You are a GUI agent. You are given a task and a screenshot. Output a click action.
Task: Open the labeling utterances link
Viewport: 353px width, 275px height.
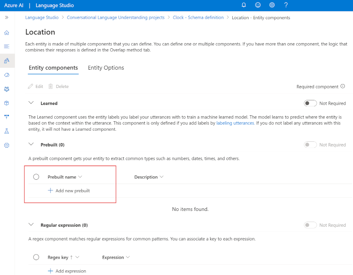coord(235,123)
